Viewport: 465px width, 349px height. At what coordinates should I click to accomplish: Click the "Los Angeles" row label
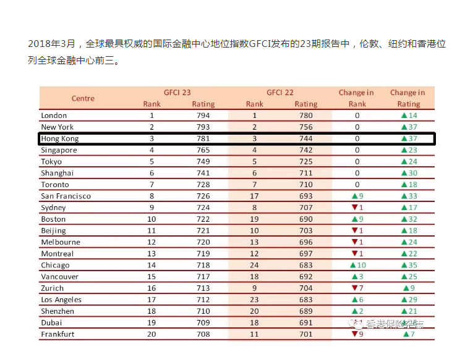click(x=61, y=300)
